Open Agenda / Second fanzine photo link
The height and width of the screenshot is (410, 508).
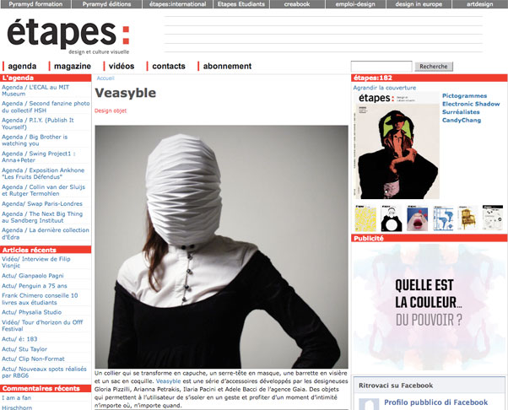46,107
